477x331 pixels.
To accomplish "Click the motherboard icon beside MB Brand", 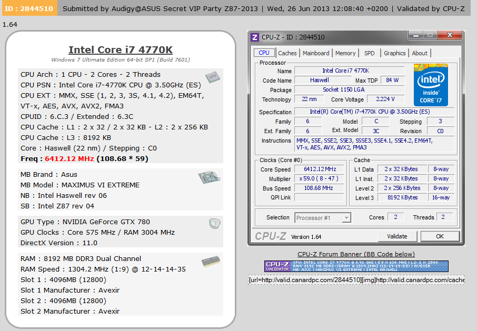I will [x=209, y=177].
